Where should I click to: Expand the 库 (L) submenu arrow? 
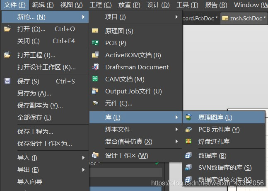click(176, 118)
